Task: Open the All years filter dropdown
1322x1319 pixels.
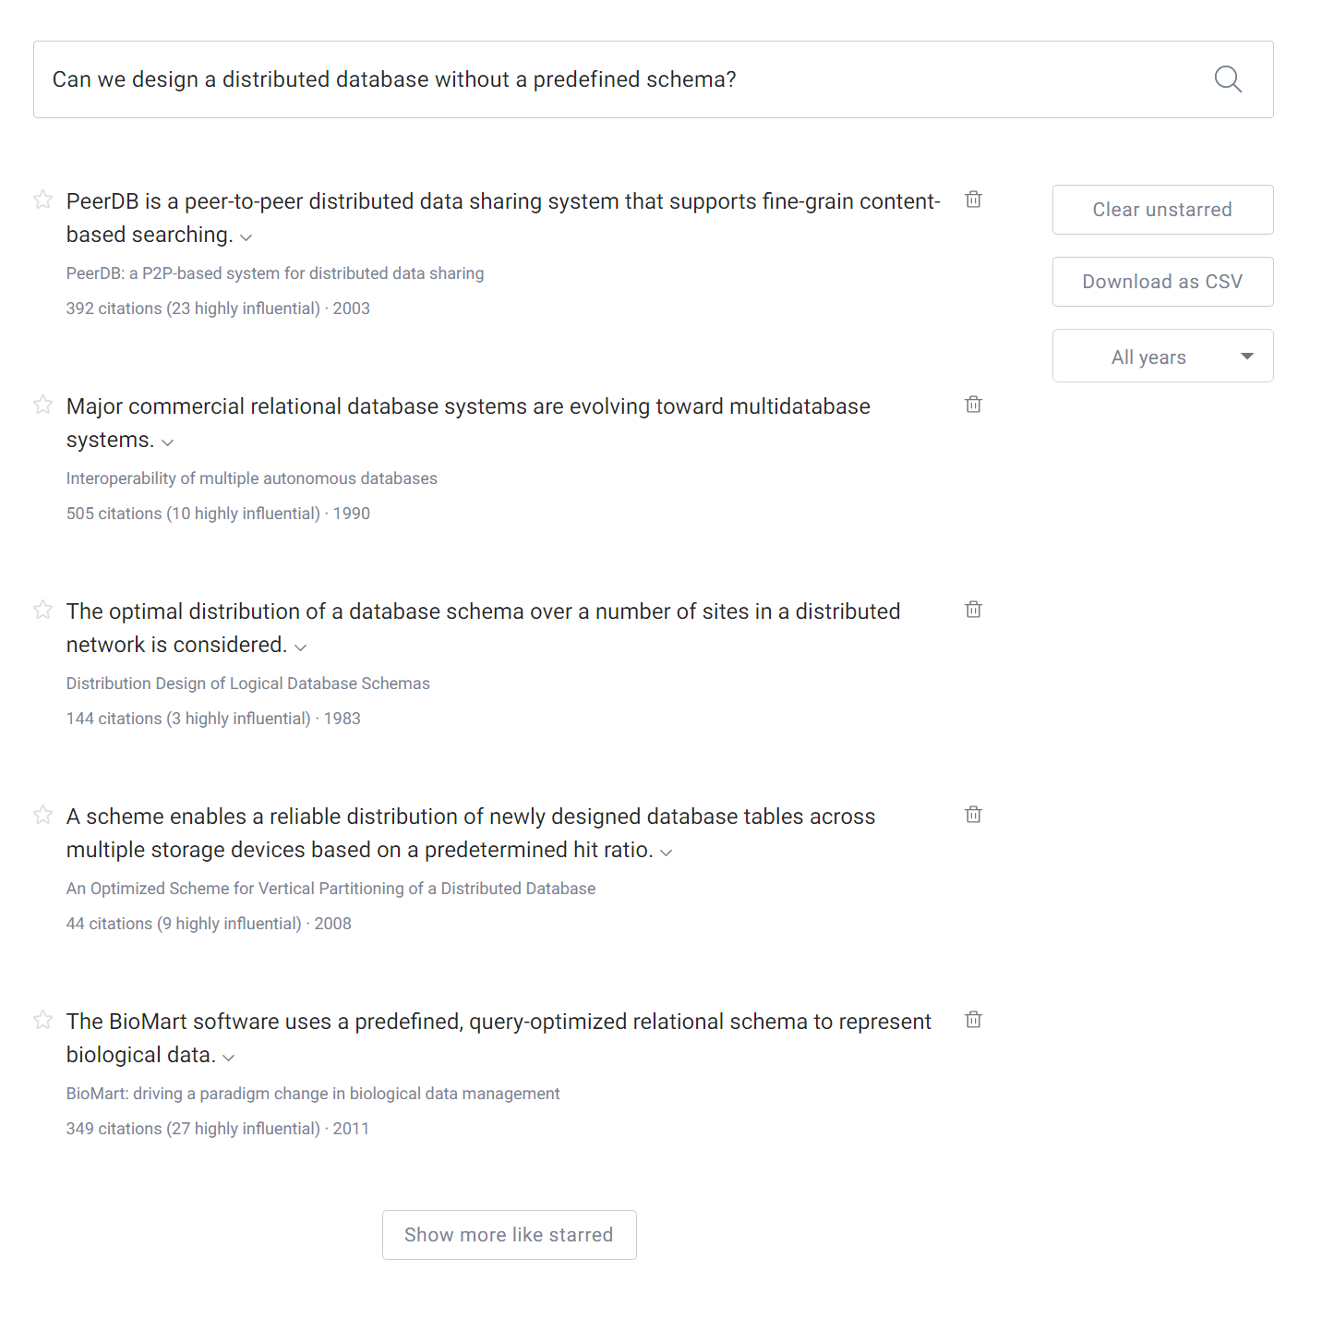Action: 1162,357
